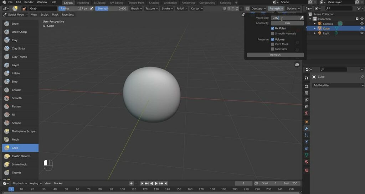Viewport: 365px width, 194px height.
Task: Switch to the Sculpting workspace tab
Action: [x=99, y=2]
